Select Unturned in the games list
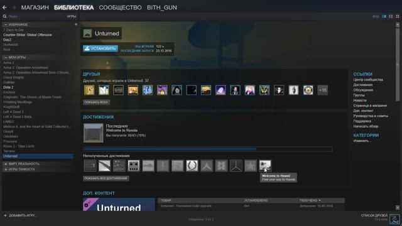402x226 pixels. click(38, 156)
